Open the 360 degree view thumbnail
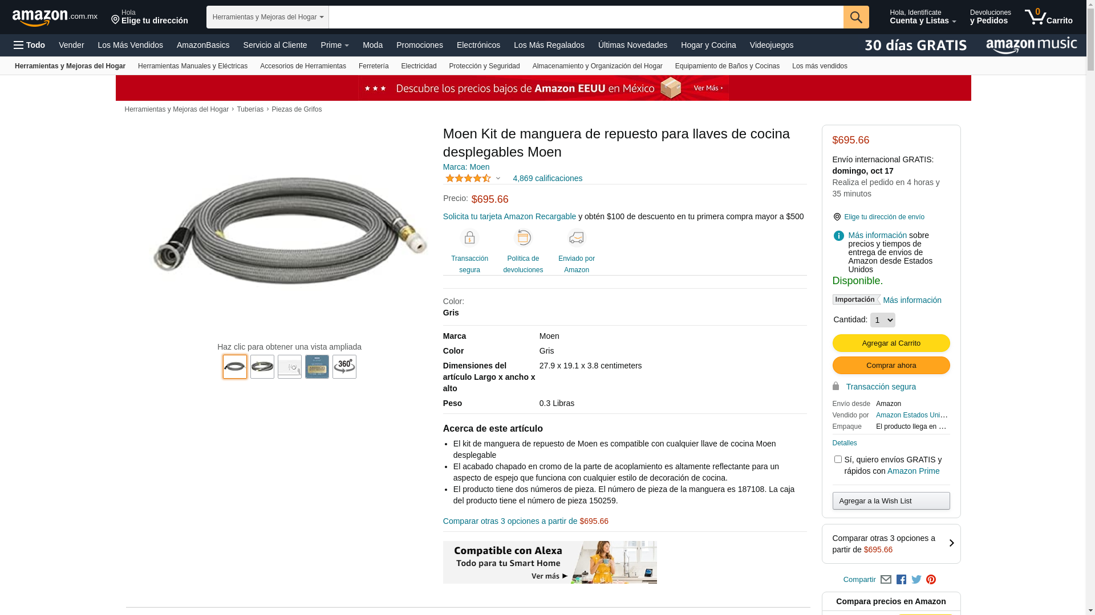Screen dimensions: 1095x615 [x=344, y=367]
